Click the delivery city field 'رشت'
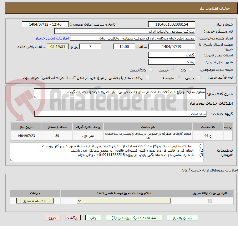The image size is (238, 226). click(x=171, y=62)
